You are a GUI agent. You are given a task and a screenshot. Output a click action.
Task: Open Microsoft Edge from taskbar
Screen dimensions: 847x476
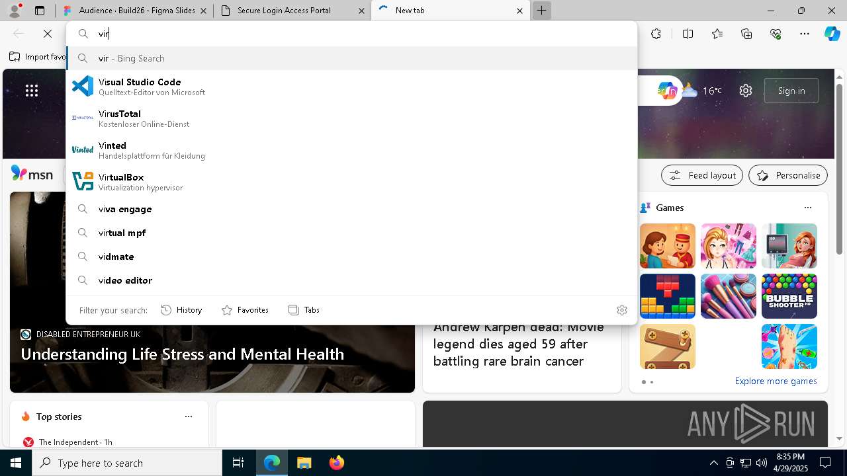click(x=272, y=463)
